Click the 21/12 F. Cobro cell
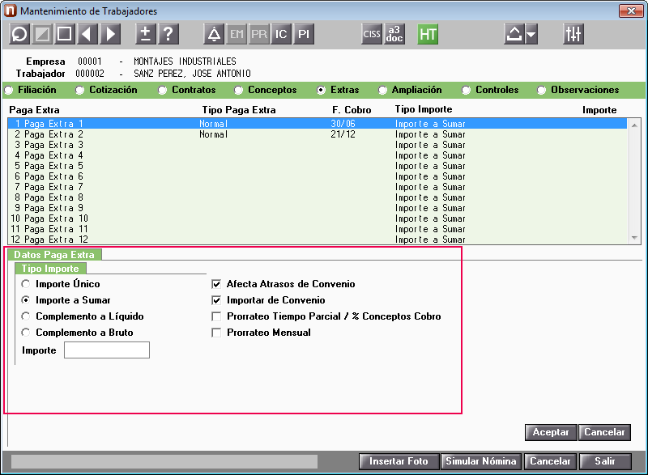 pos(343,134)
